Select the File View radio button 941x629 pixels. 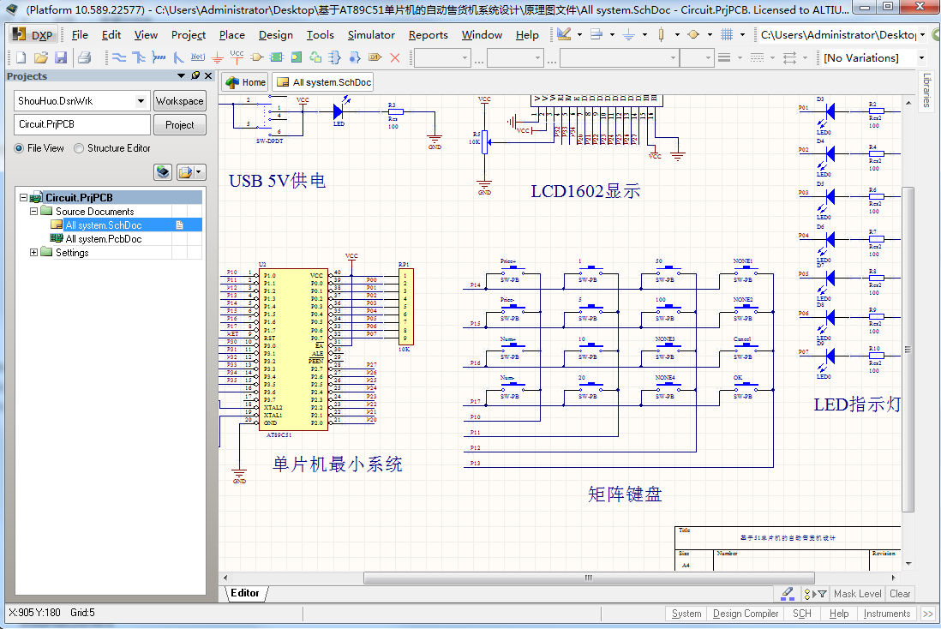pyautogui.click(x=20, y=148)
